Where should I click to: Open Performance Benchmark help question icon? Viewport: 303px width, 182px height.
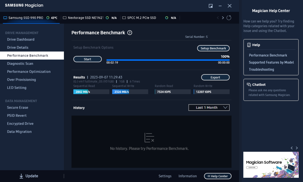pyautogui.click(x=130, y=33)
